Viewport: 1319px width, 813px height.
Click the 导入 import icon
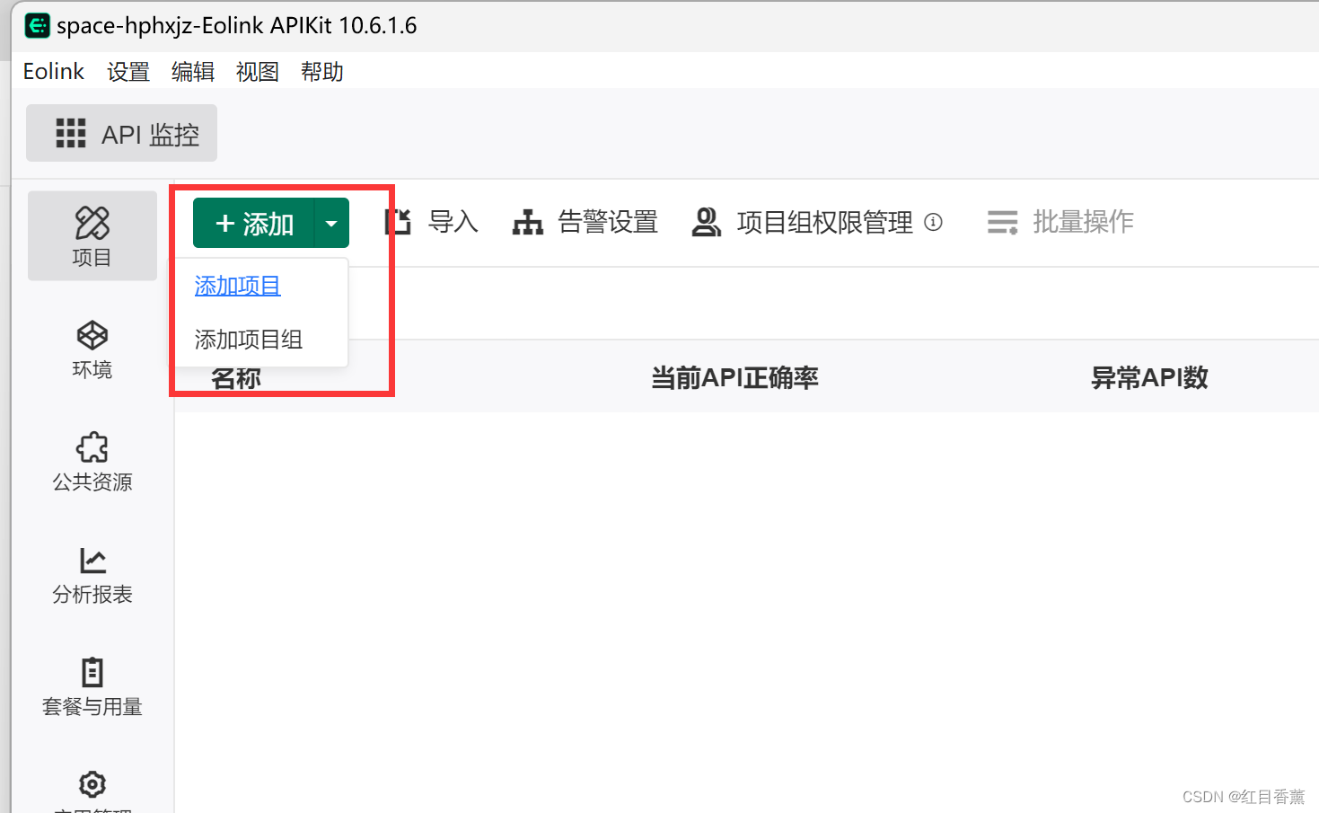398,222
